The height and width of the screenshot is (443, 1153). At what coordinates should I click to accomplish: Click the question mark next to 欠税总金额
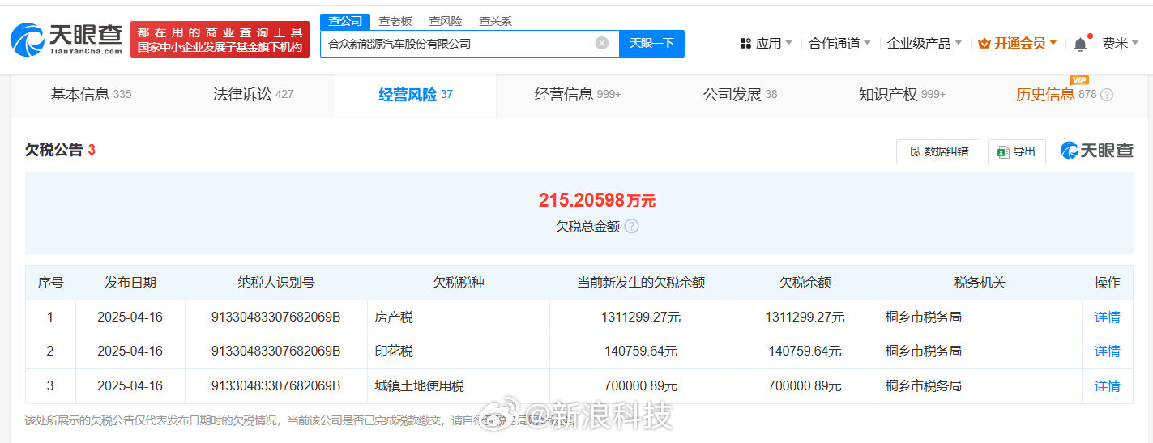631,226
